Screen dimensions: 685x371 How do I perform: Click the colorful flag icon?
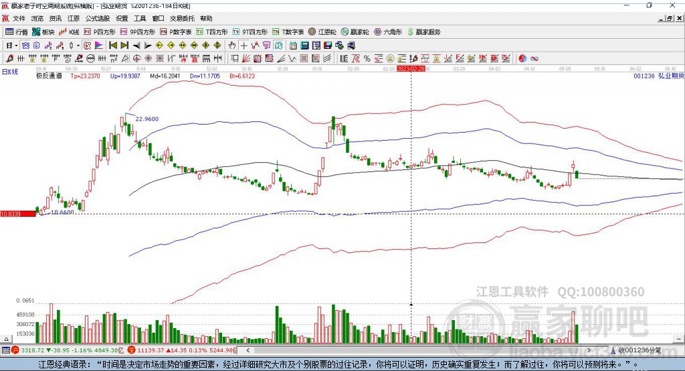tap(98, 46)
